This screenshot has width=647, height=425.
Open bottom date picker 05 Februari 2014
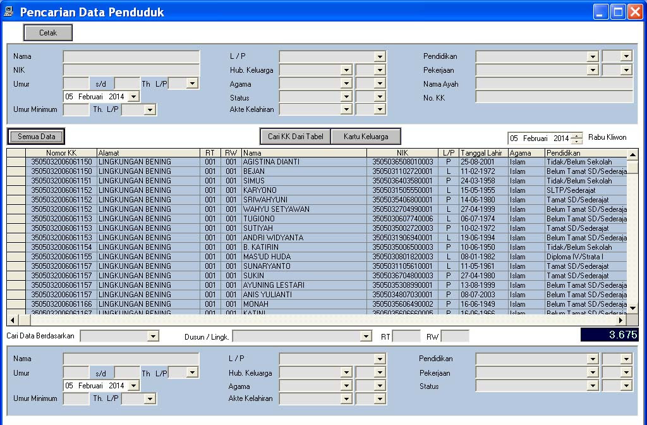[133, 386]
